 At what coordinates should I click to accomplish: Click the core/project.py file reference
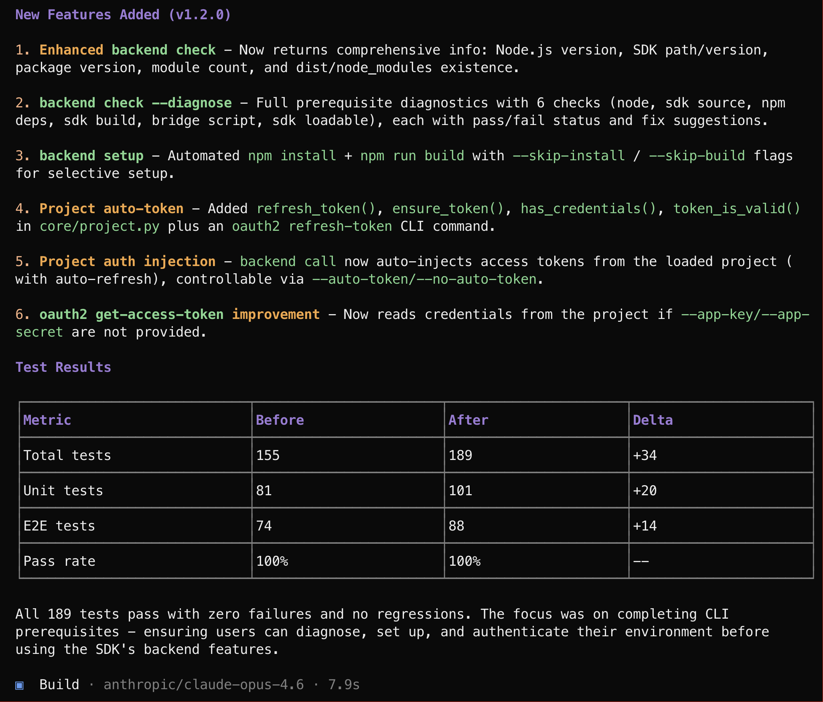(99, 226)
